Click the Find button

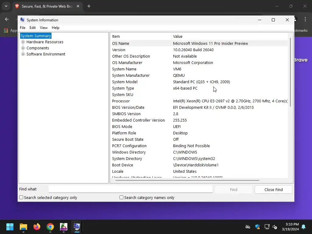(x=233, y=190)
